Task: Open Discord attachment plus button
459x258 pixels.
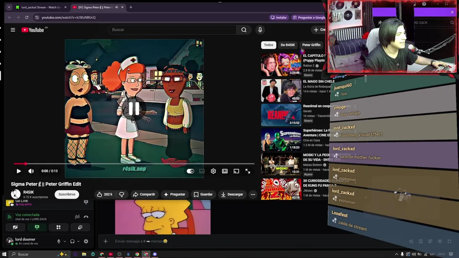Action: point(105,241)
